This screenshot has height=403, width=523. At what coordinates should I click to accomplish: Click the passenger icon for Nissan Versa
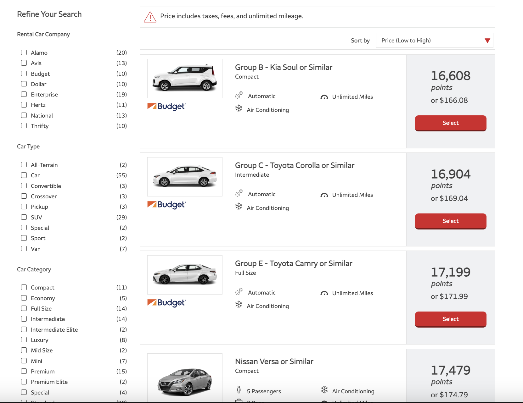point(239,390)
